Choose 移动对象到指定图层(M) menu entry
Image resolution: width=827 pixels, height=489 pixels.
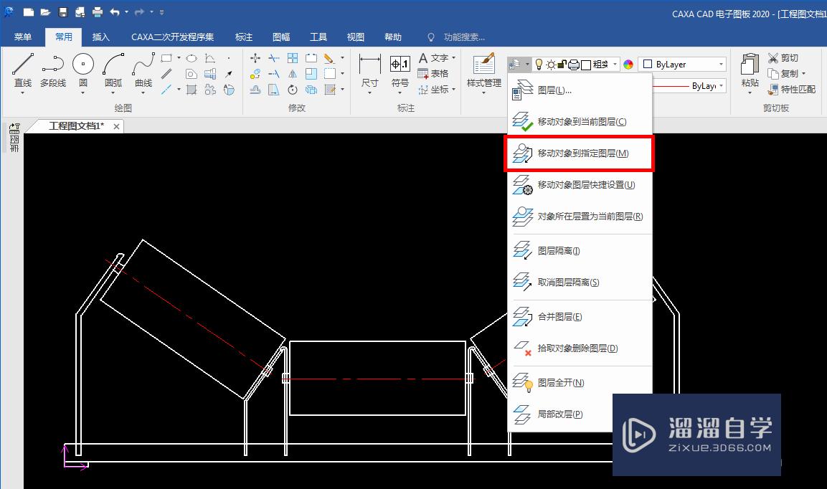(579, 153)
